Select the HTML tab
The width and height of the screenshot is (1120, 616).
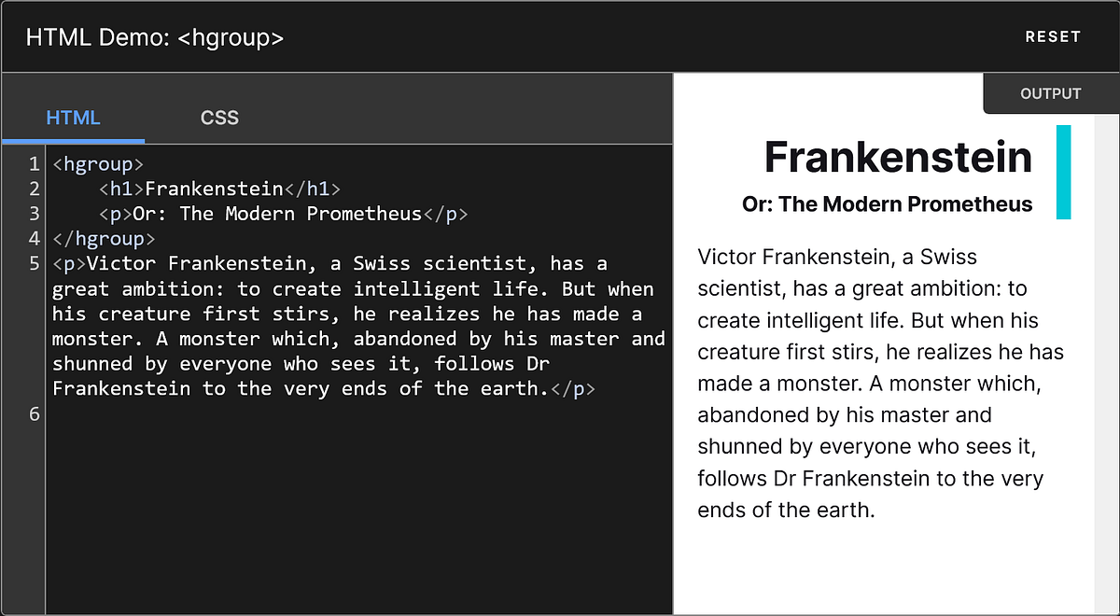tap(73, 118)
